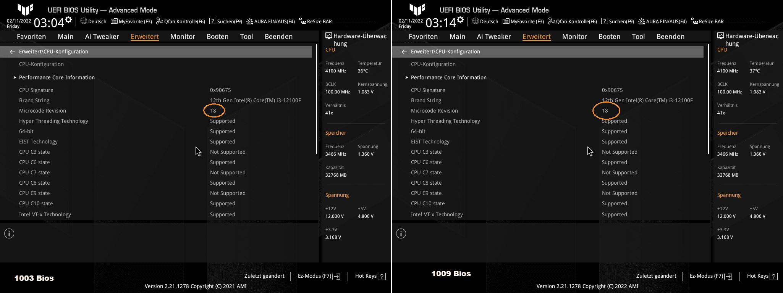Click settings list scrollbar in 1003 Bios
The image size is (783, 293).
(317, 99)
